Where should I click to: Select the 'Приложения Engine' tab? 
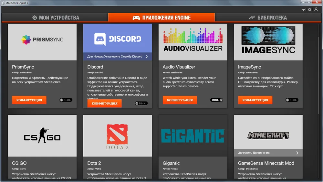click(x=161, y=18)
